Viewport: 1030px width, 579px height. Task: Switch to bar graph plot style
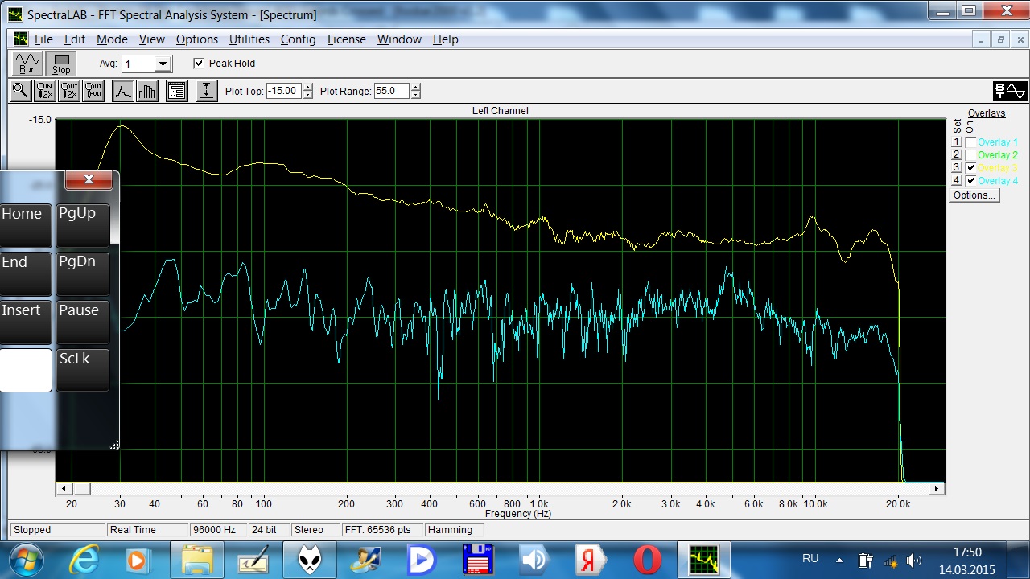point(146,91)
